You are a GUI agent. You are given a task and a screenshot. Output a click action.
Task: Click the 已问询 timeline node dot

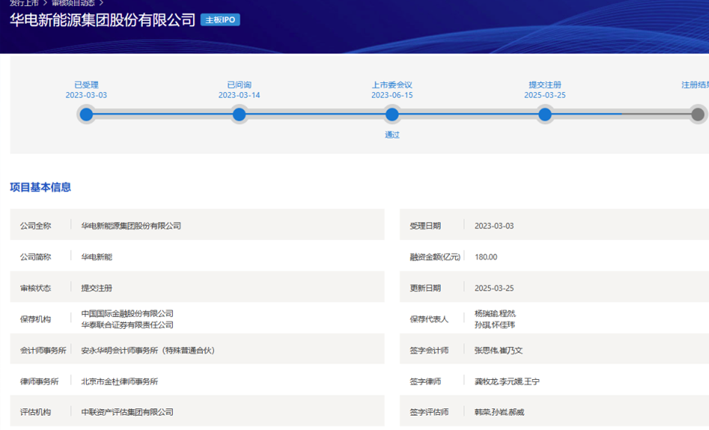coord(239,115)
